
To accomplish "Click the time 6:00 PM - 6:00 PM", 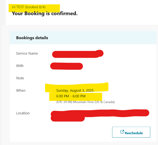I will pyautogui.click(x=71, y=96).
